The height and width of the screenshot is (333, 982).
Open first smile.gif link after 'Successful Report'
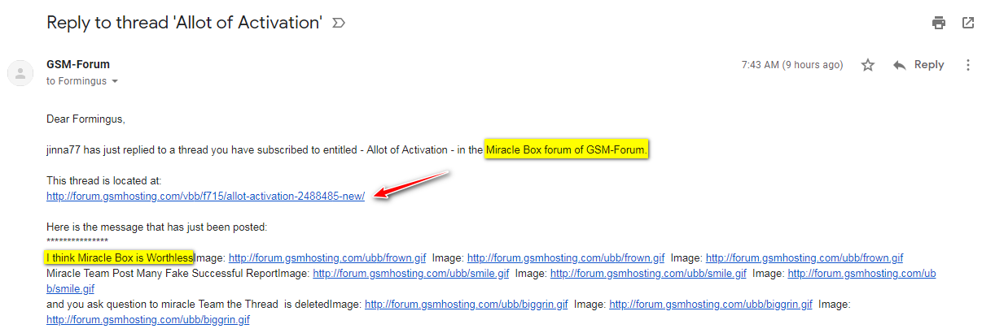411,273
